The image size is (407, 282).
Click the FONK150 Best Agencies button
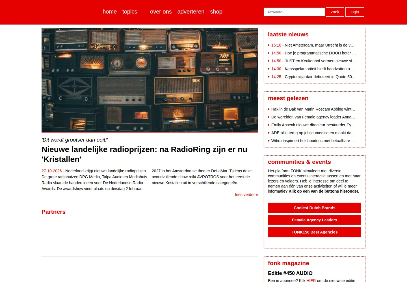pyautogui.click(x=315, y=232)
